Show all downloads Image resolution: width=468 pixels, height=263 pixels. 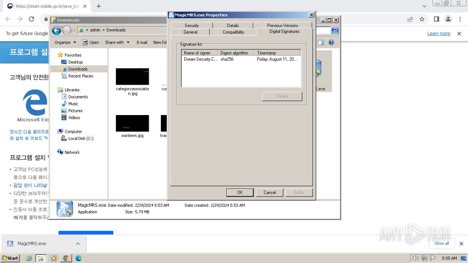pyautogui.click(x=442, y=243)
